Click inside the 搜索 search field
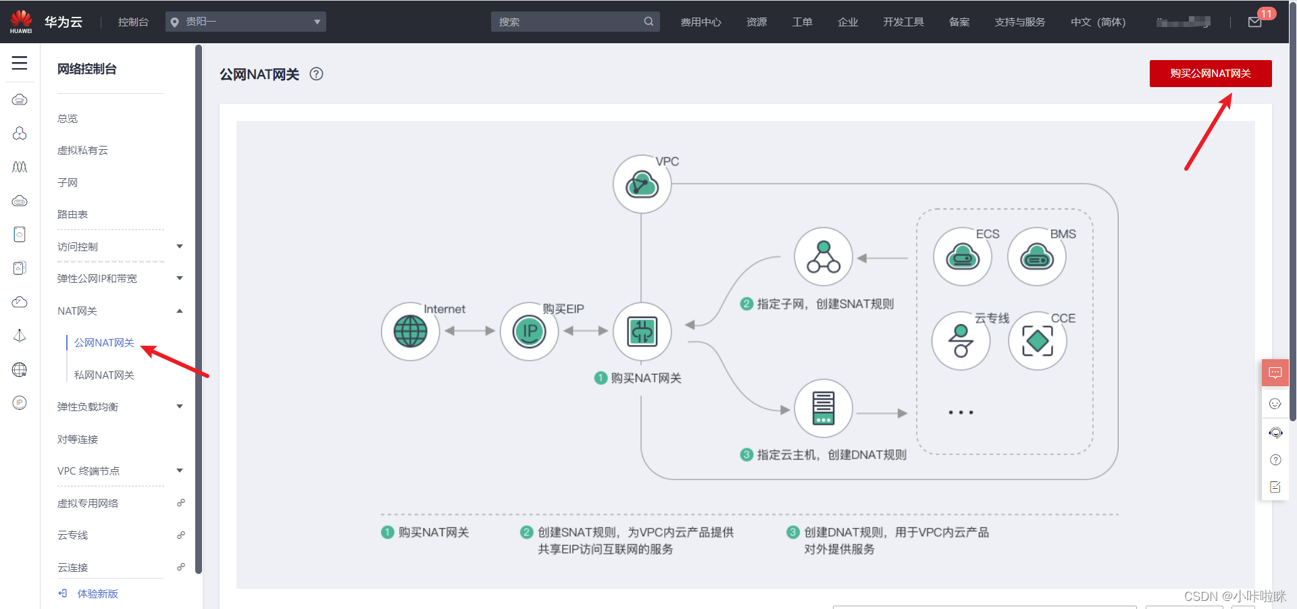The image size is (1297, 609). pyautogui.click(x=574, y=21)
